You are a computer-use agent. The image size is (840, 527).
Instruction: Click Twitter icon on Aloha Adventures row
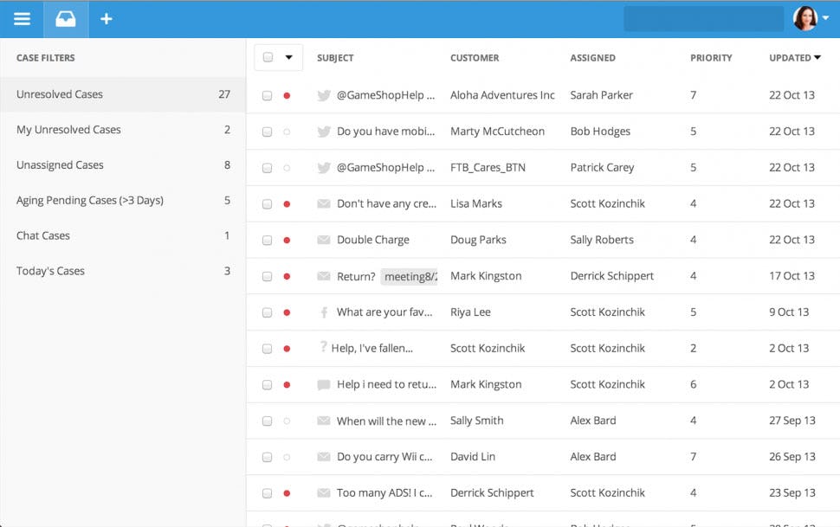pyautogui.click(x=324, y=95)
